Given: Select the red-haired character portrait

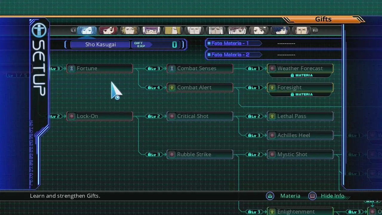Looking at the screenshot, I should pyautogui.click(x=108, y=30).
